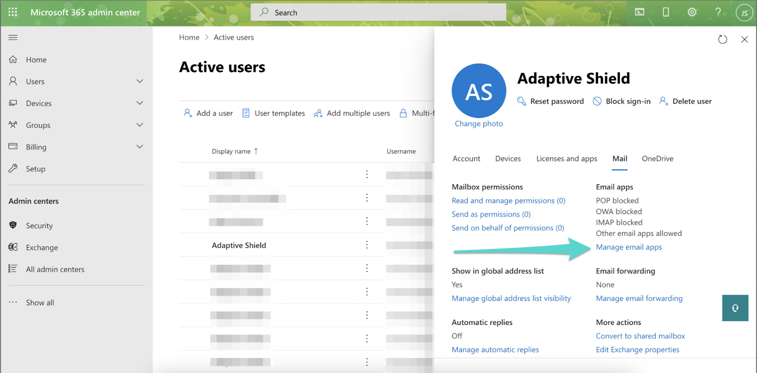Open Read and manage permissions link

(x=509, y=200)
